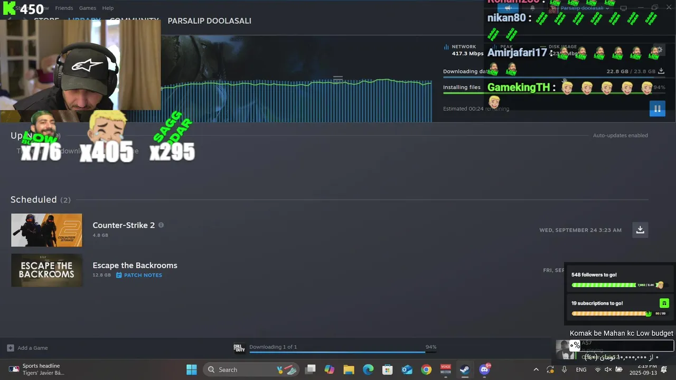Open File Explorer from taskbar

tap(349, 369)
